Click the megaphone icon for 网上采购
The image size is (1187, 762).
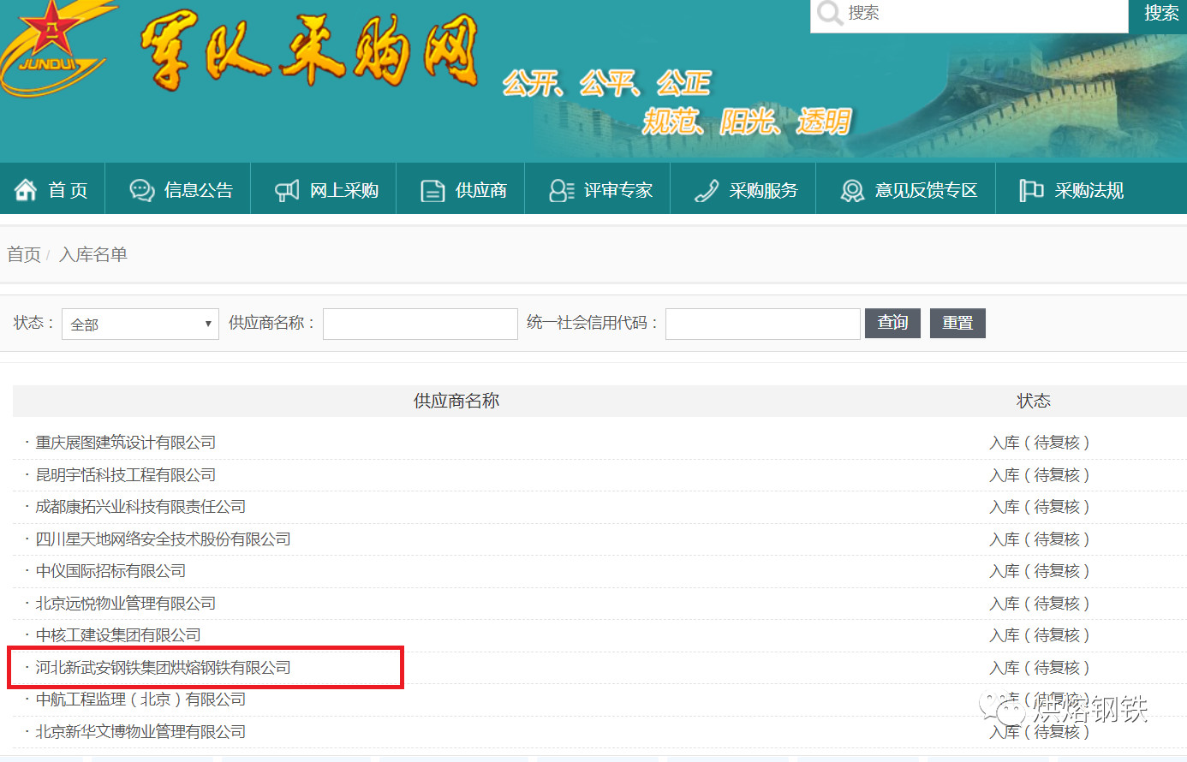(x=287, y=190)
